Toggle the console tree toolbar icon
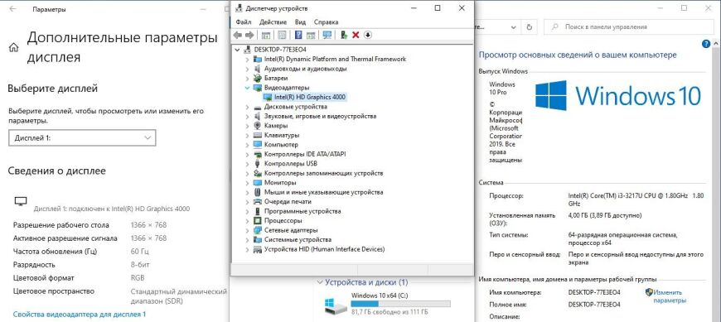The width and height of the screenshot is (721, 322). 266,36
